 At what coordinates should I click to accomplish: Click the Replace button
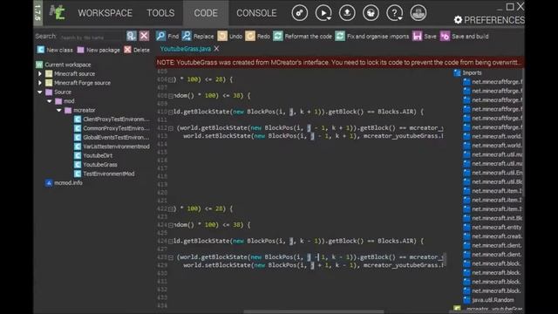198,36
